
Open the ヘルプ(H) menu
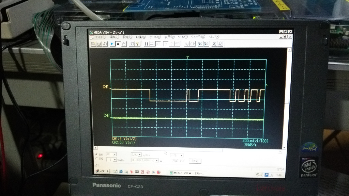pyautogui.click(x=214, y=37)
